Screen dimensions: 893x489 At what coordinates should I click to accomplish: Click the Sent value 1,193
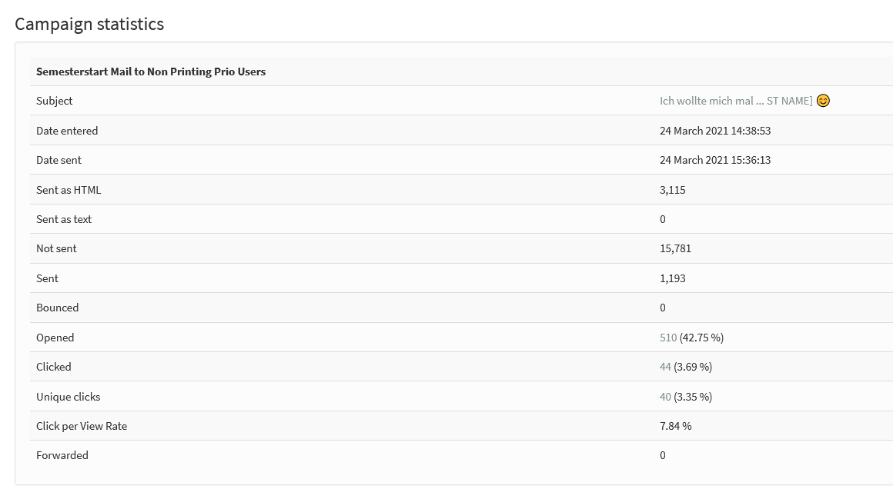click(x=673, y=278)
